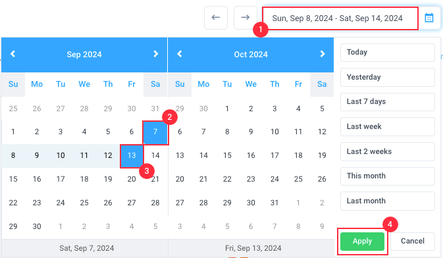This screenshot has width=443, height=258.
Task: Pick September 13 as end date
Action: tap(132, 156)
